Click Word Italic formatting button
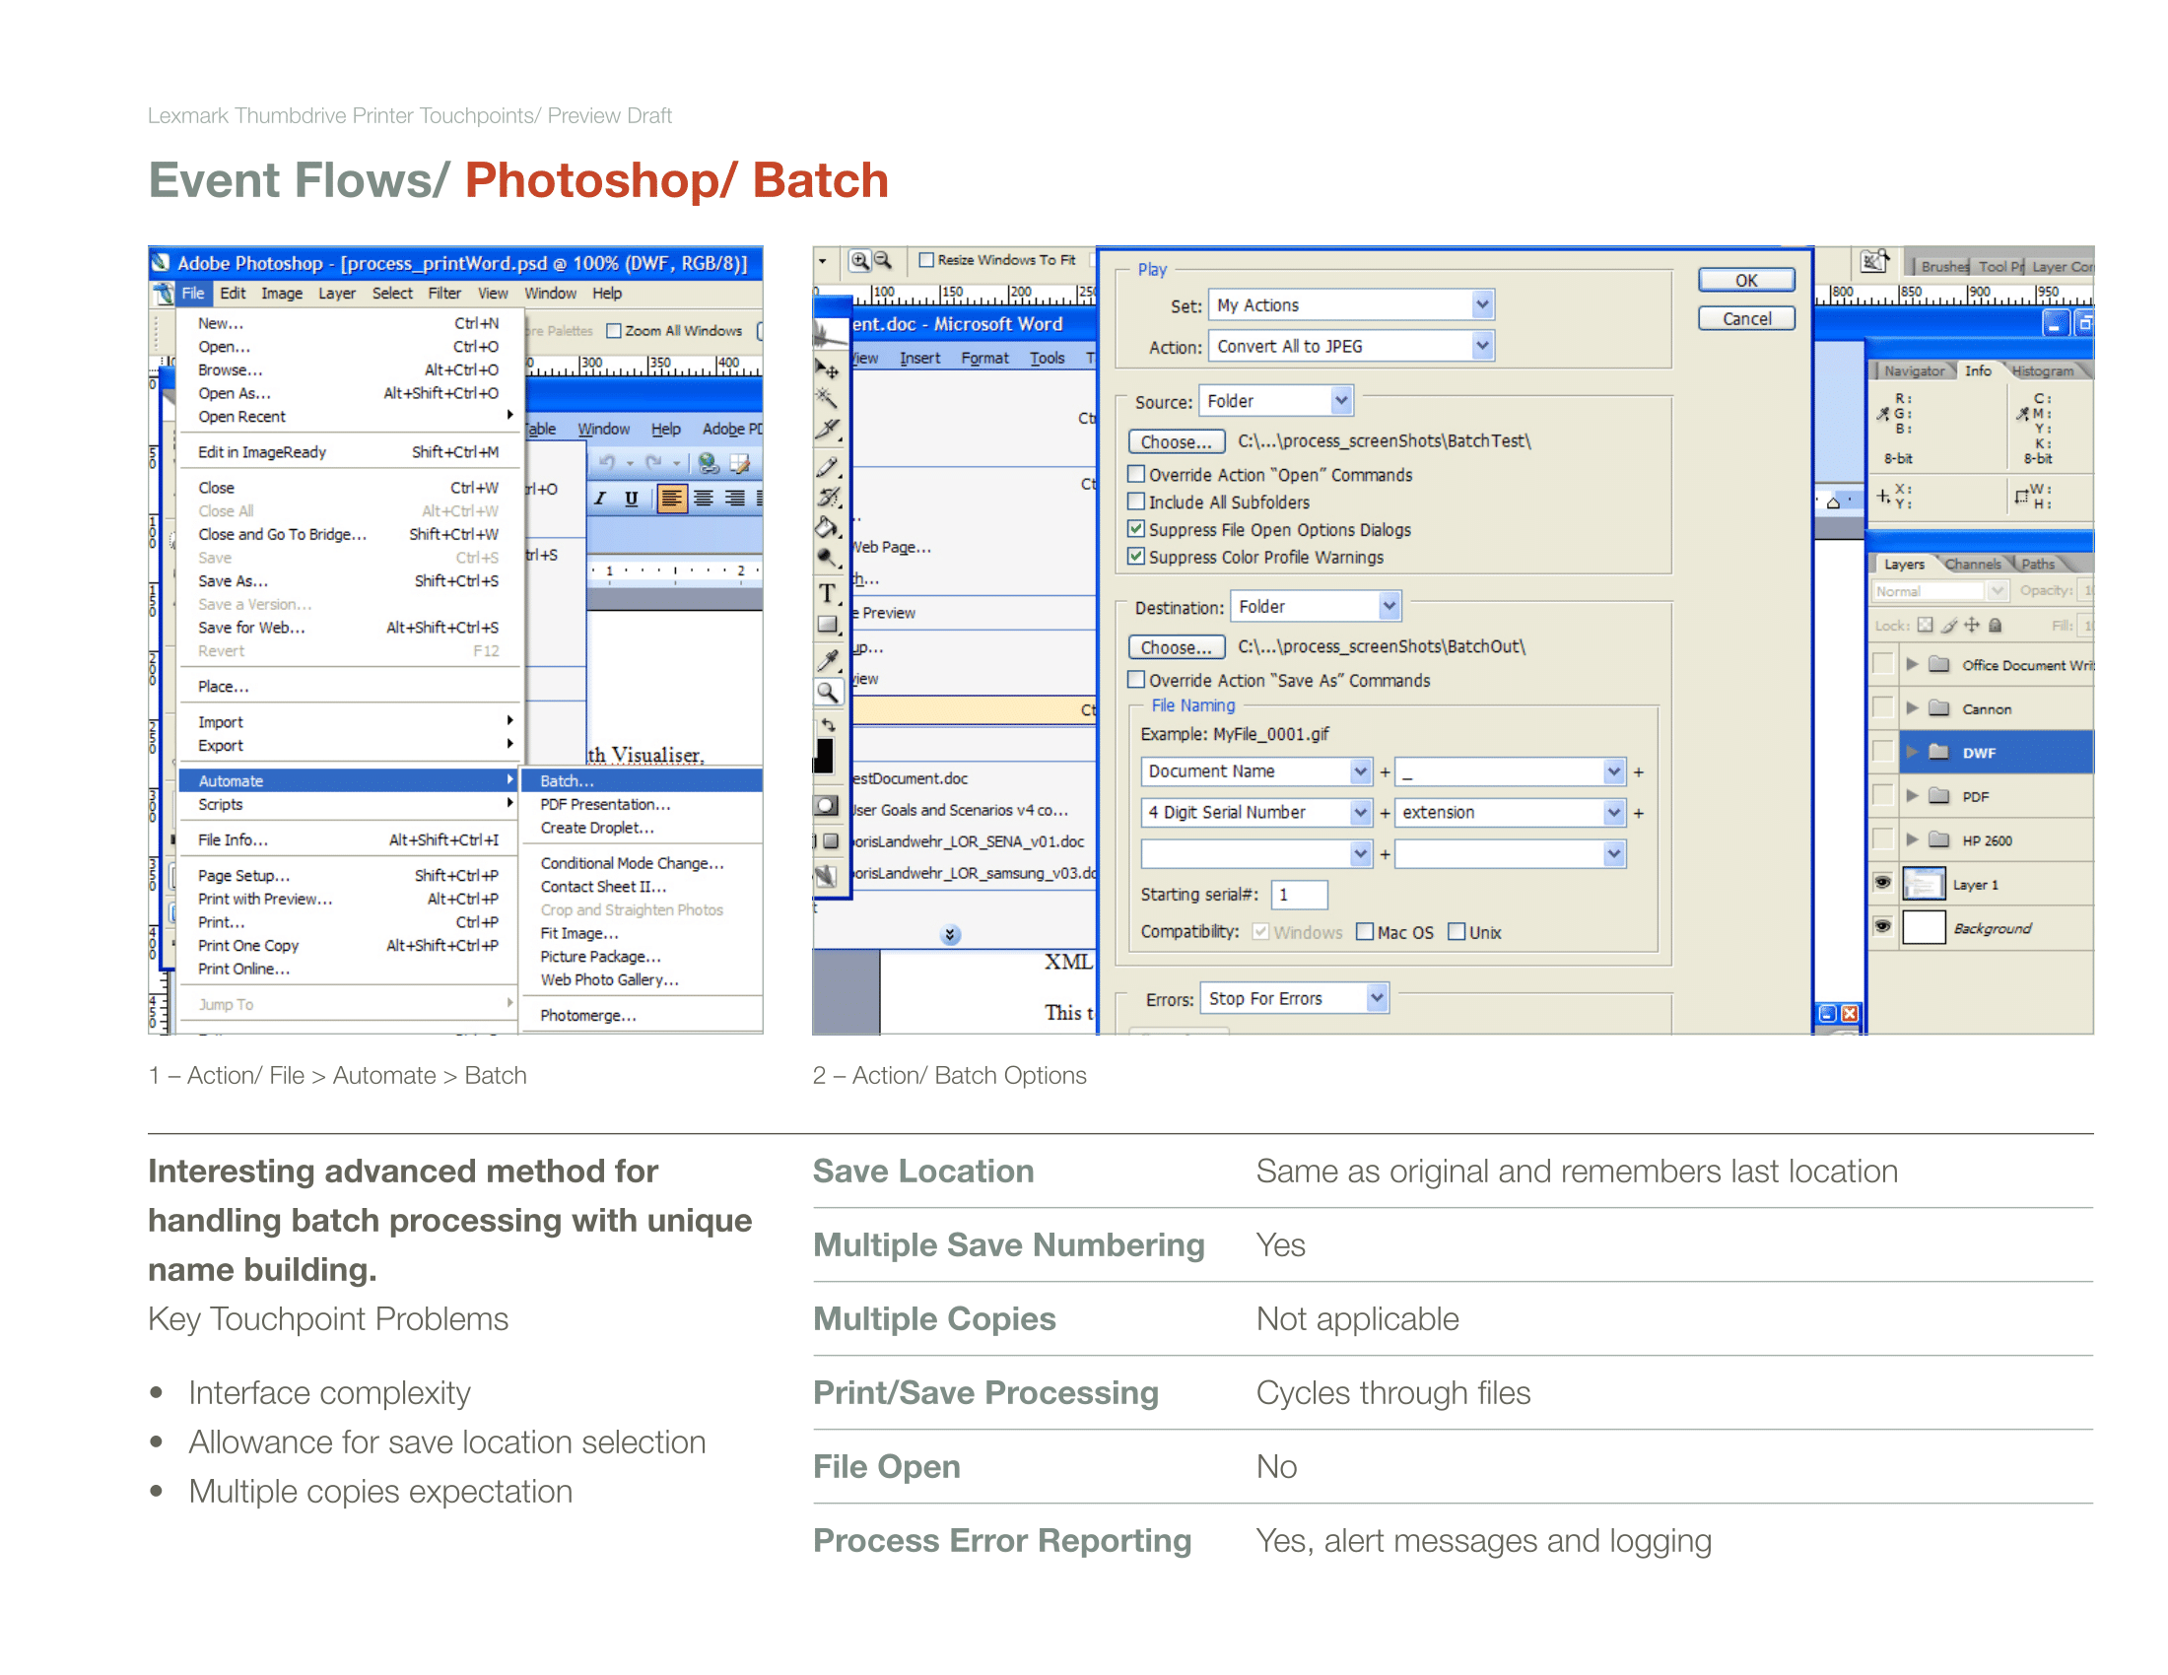 pos(599,499)
